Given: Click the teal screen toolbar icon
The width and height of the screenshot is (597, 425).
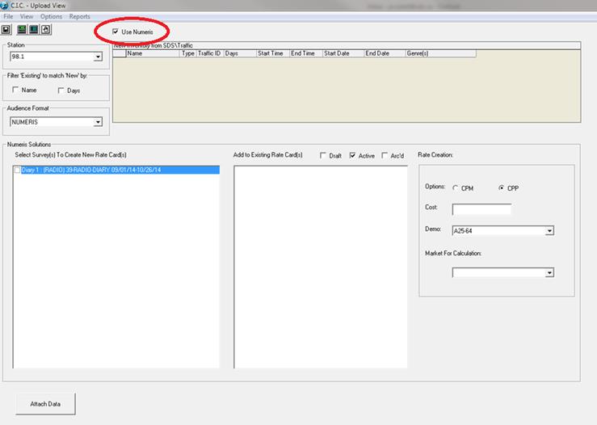Looking at the screenshot, I should click(x=33, y=29).
